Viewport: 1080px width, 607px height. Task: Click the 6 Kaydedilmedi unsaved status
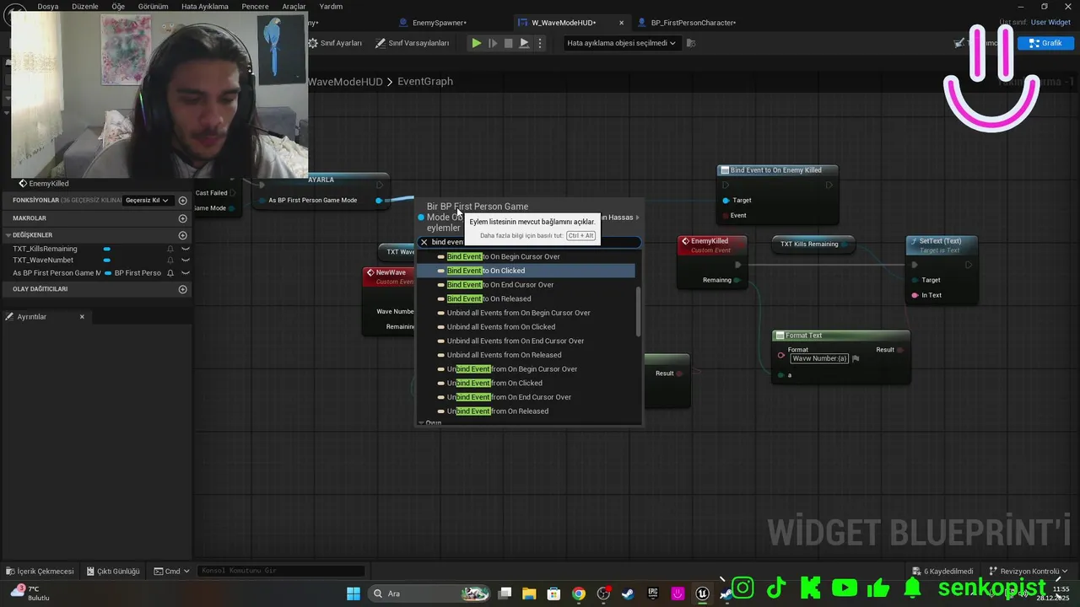tap(942, 571)
